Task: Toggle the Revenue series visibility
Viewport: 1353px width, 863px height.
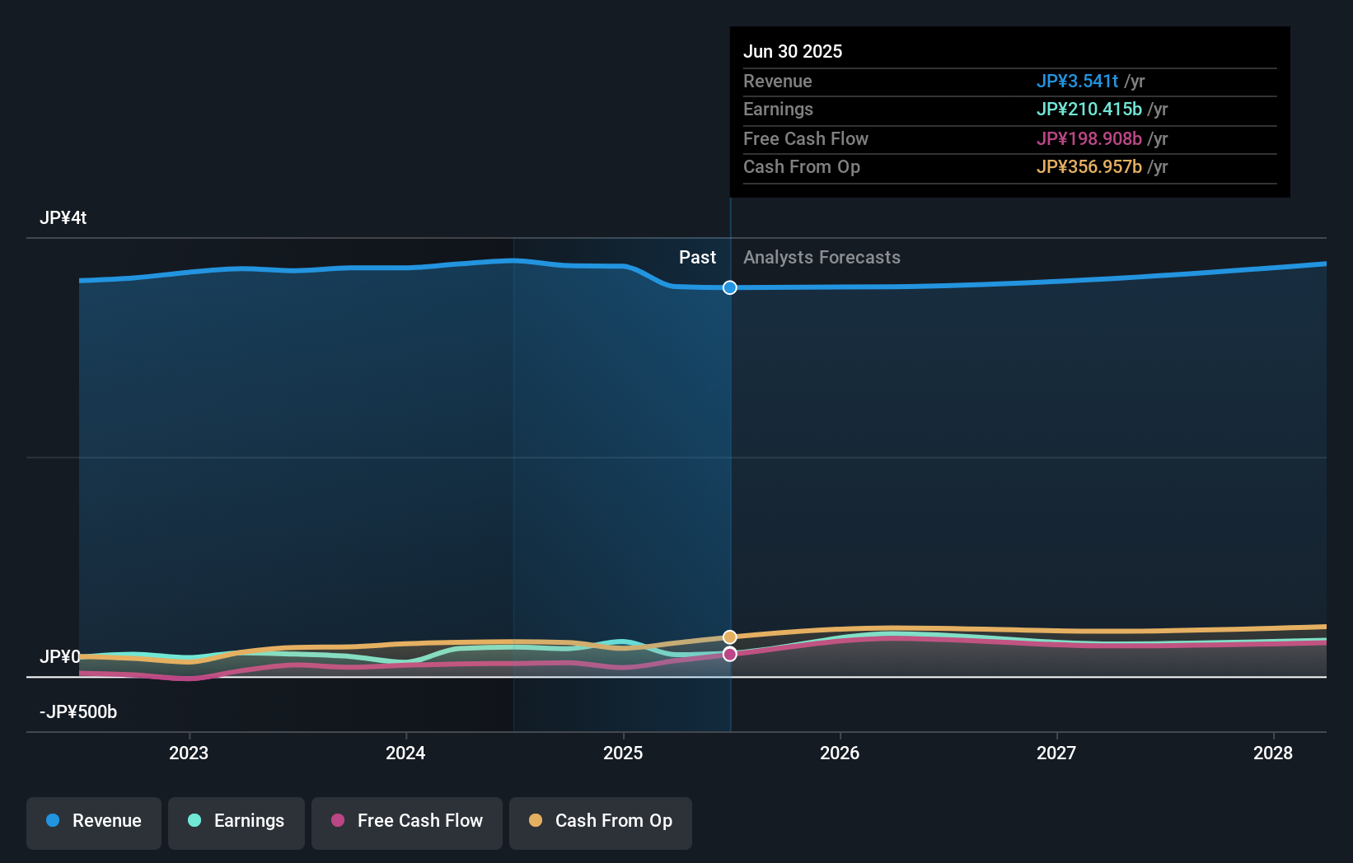Action: tap(93, 823)
